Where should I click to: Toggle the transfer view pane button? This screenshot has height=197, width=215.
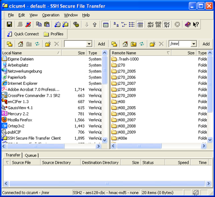[x=106, y=25]
